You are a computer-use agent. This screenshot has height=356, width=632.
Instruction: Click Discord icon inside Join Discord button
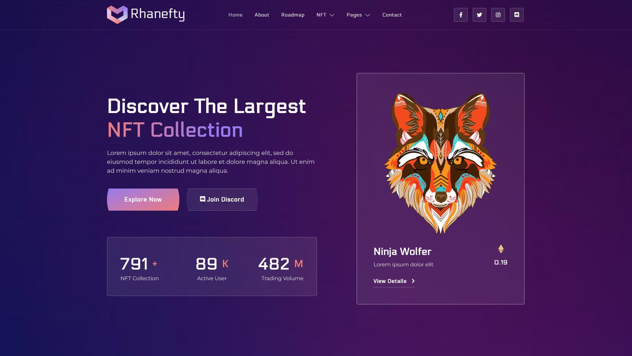(x=203, y=199)
